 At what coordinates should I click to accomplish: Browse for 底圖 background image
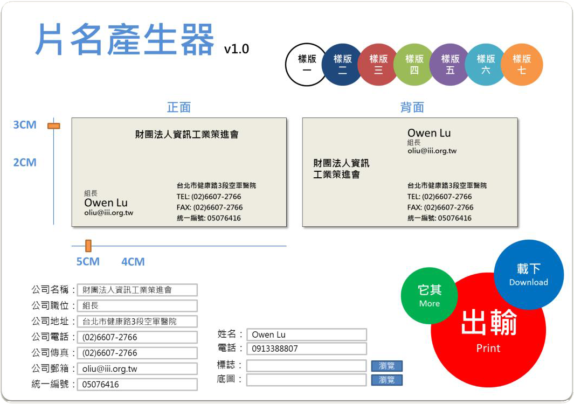tap(386, 380)
